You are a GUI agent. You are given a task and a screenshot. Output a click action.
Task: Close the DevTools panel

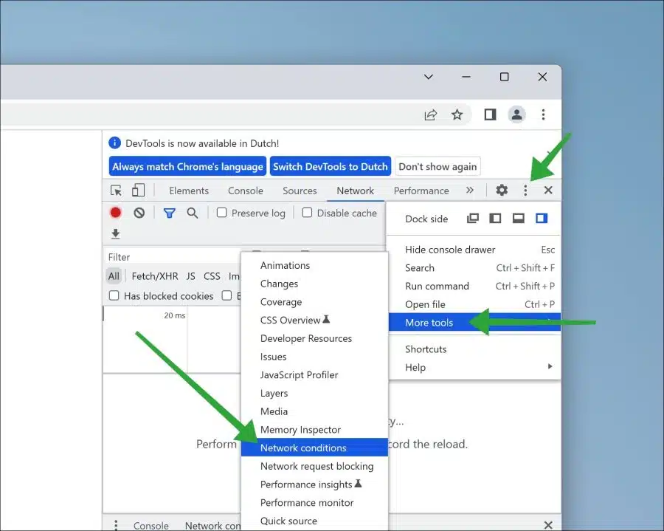[548, 191]
